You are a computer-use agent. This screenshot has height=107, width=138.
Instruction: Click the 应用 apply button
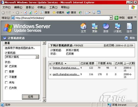coord(30,97)
